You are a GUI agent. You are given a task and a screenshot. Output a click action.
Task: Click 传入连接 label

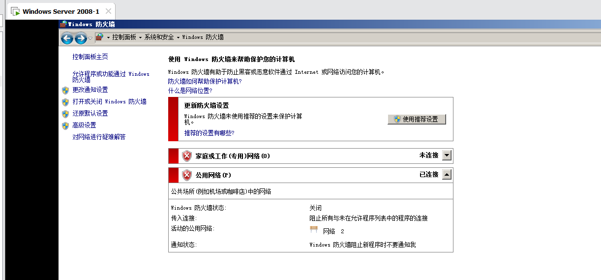tap(183, 218)
